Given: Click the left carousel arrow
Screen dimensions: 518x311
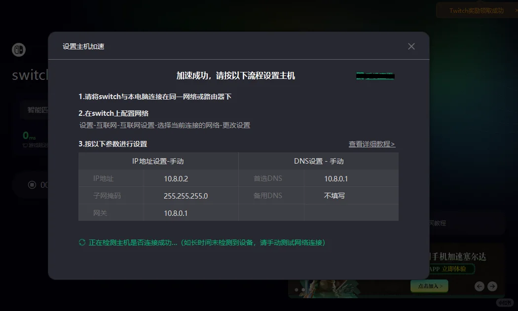Looking at the screenshot, I should [x=480, y=286].
